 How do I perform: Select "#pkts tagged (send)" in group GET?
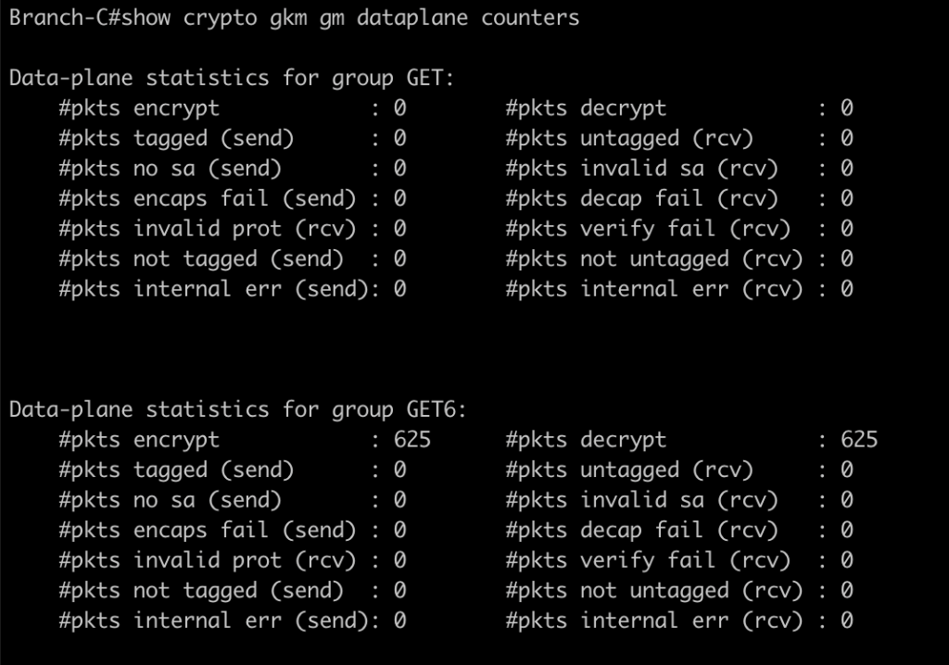pyautogui.click(x=176, y=138)
